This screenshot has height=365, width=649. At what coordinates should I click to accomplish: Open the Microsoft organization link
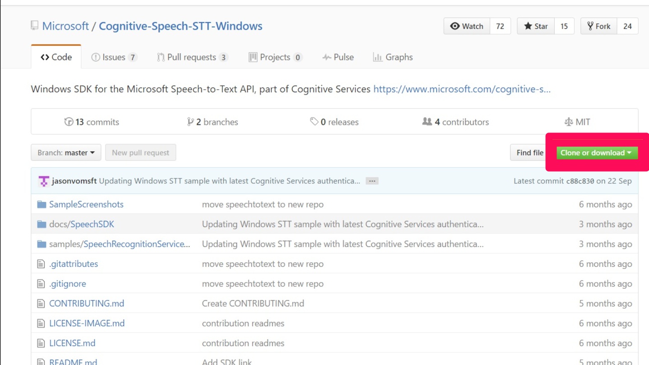65,26
